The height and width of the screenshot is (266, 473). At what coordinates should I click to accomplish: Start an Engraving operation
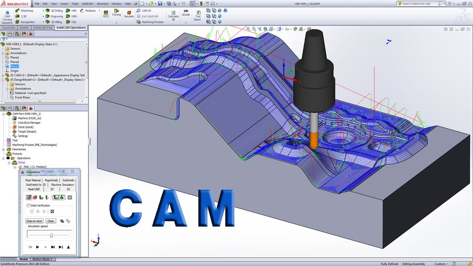[54, 16]
